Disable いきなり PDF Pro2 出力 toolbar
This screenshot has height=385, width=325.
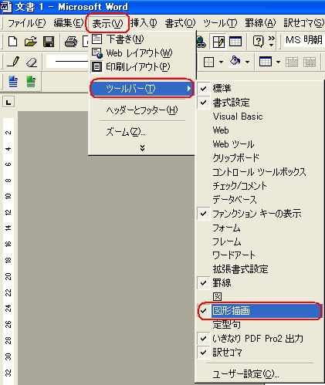coord(260,339)
